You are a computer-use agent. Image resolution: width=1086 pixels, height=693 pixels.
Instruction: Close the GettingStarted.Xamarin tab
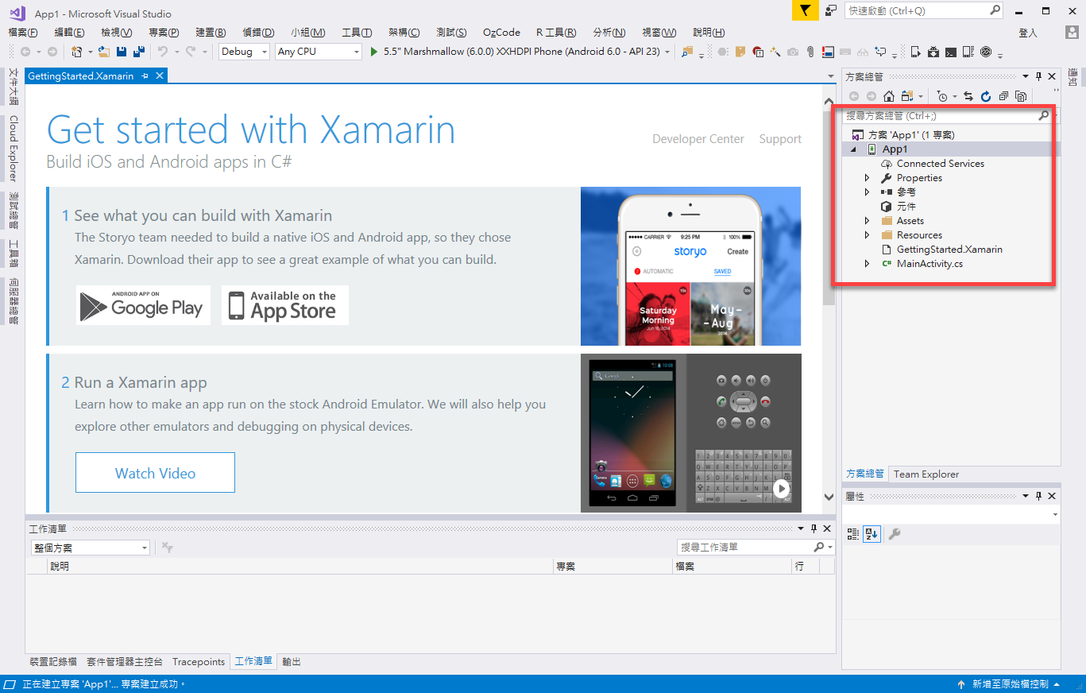pyautogui.click(x=159, y=76)
